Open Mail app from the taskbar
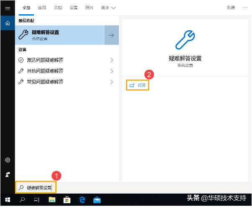The width and height of the screenshot is (252, 207). 97,200
